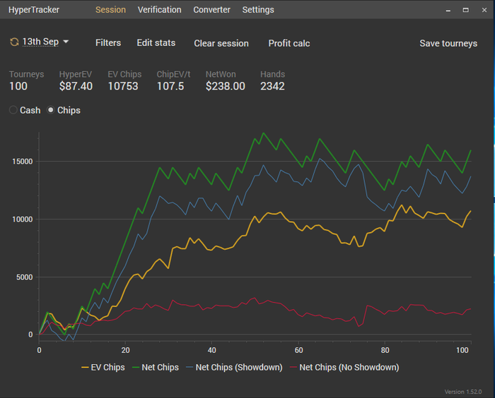495x398 pixels.
Task: Click Edit stats
Action: tap(156, 43)
